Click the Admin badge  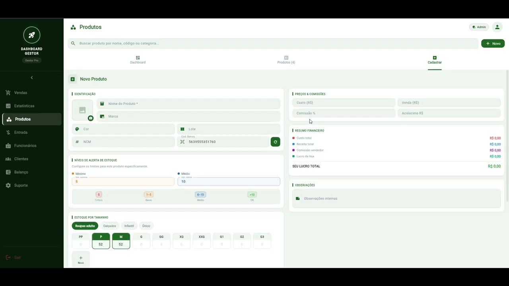coord(479,27)
